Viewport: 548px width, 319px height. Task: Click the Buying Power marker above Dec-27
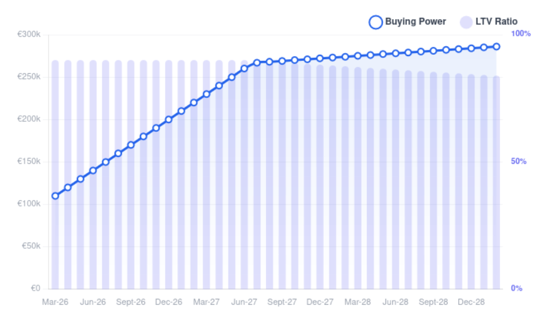(x=320, y=59)
